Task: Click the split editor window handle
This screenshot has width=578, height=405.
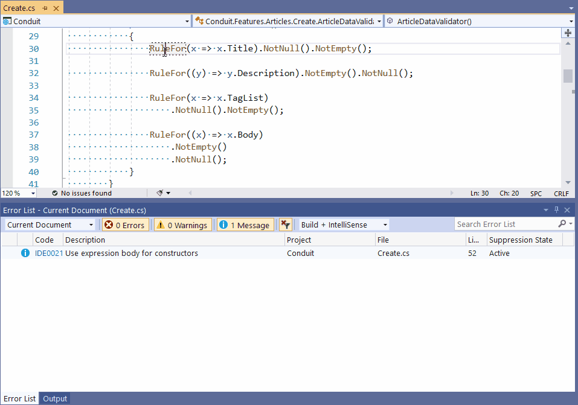Action: pyautogui.click(x=568, y=33)
